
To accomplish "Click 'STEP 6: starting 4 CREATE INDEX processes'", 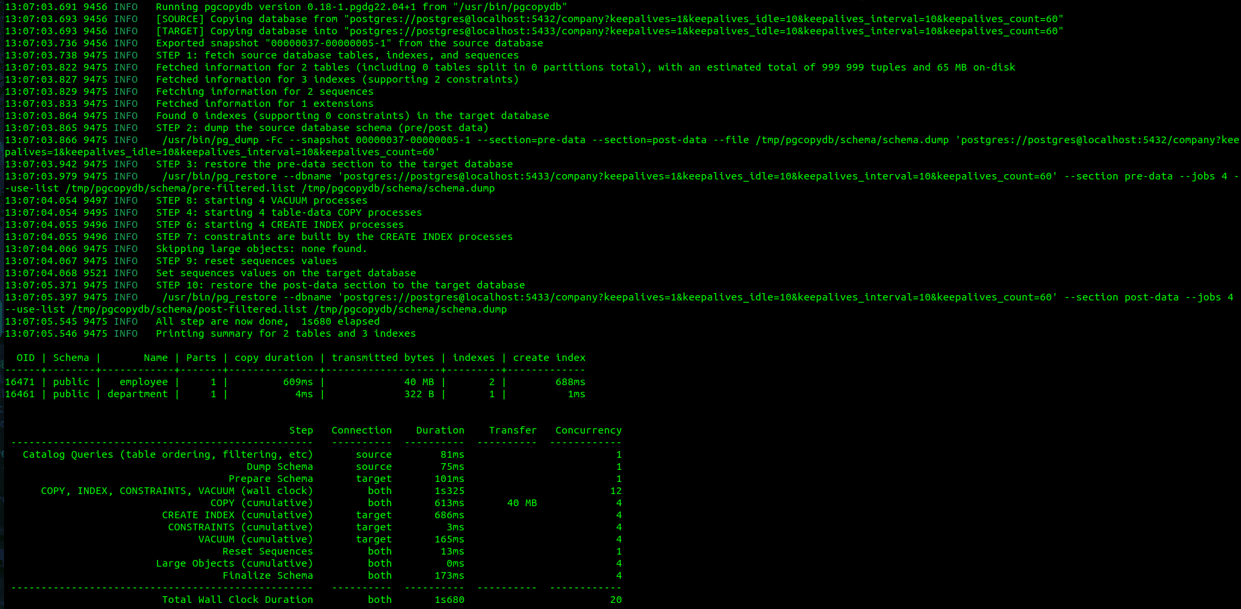I will (x=280, y=225).
